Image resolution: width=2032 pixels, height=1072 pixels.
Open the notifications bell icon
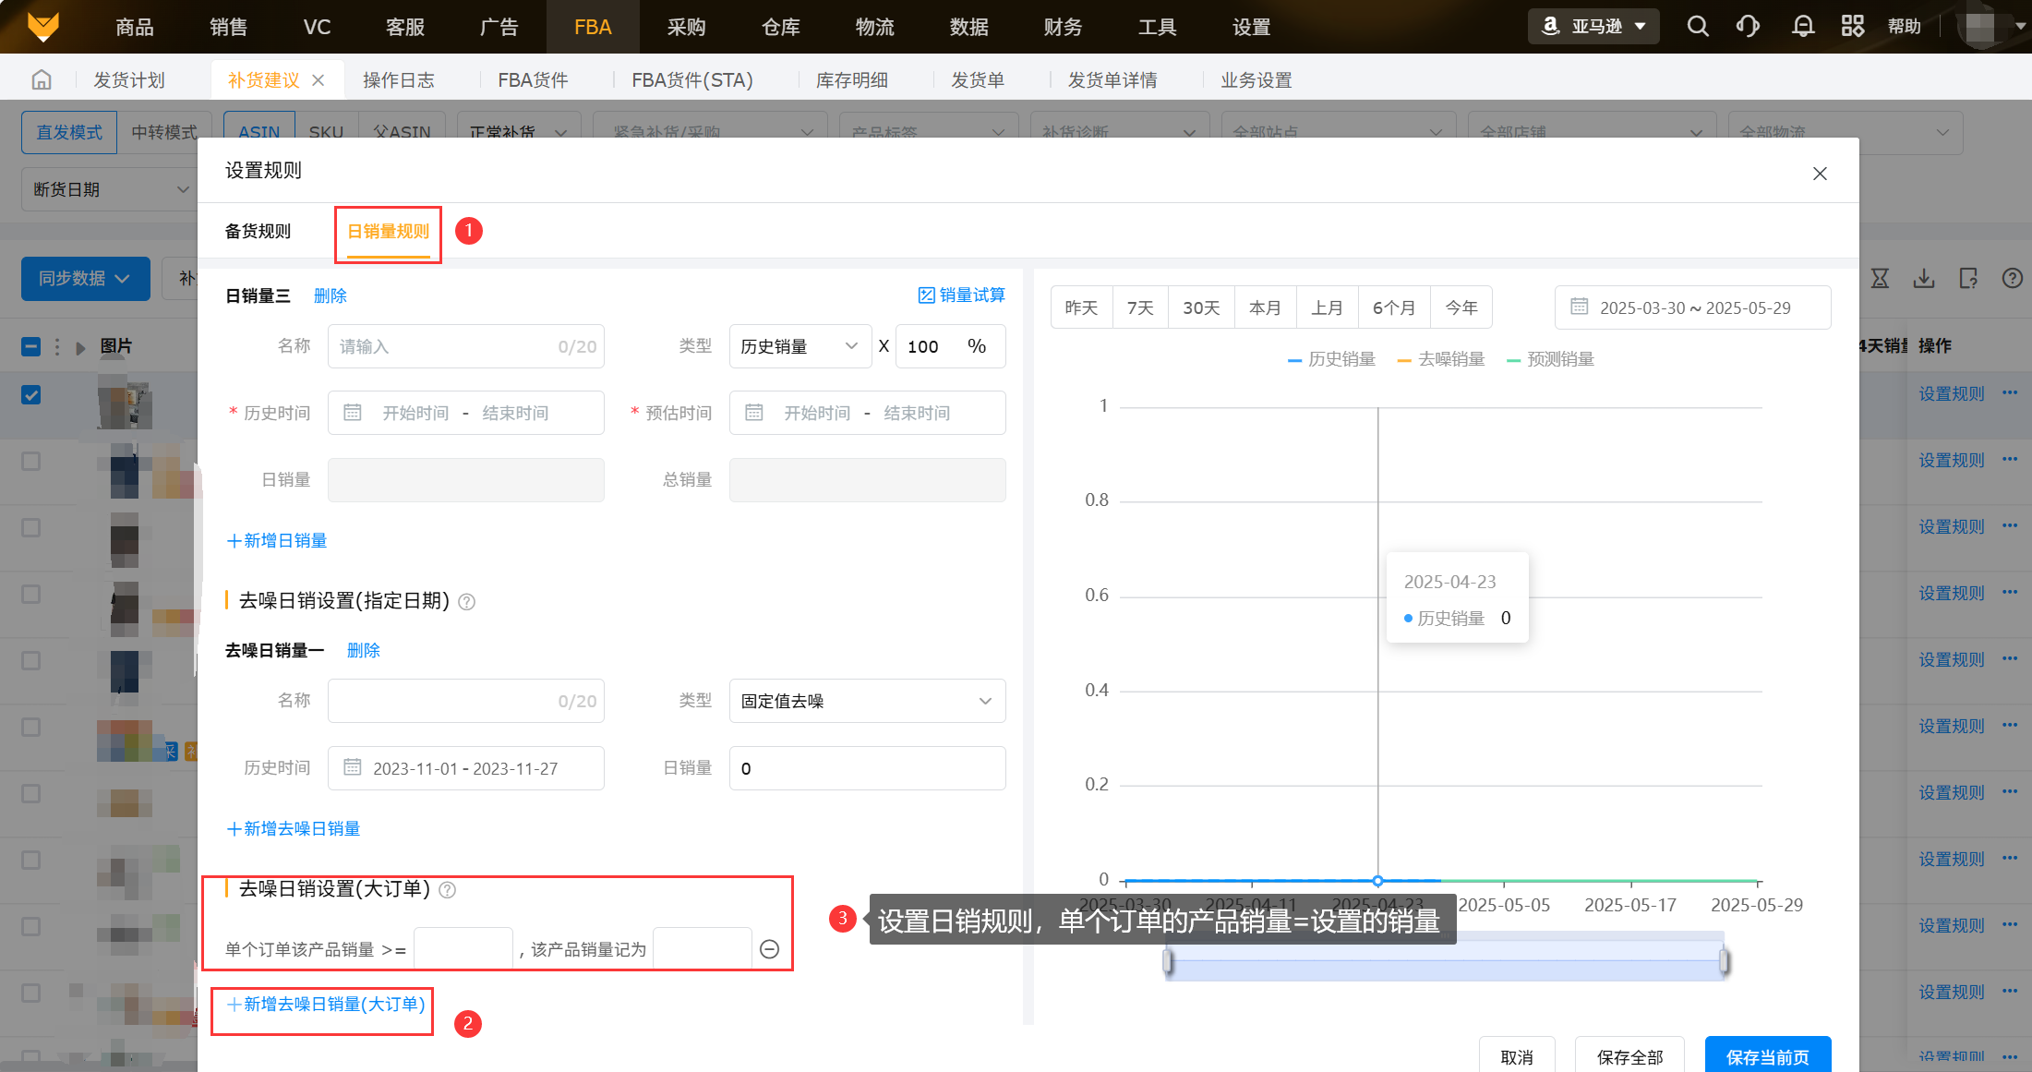pos(1802,27)
